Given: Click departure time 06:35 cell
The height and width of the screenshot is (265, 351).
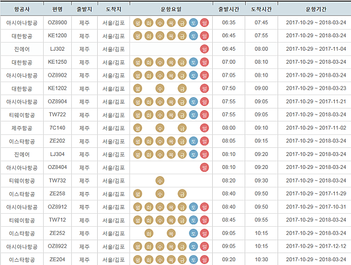Looking at the screenshot, I should point(229,23).
